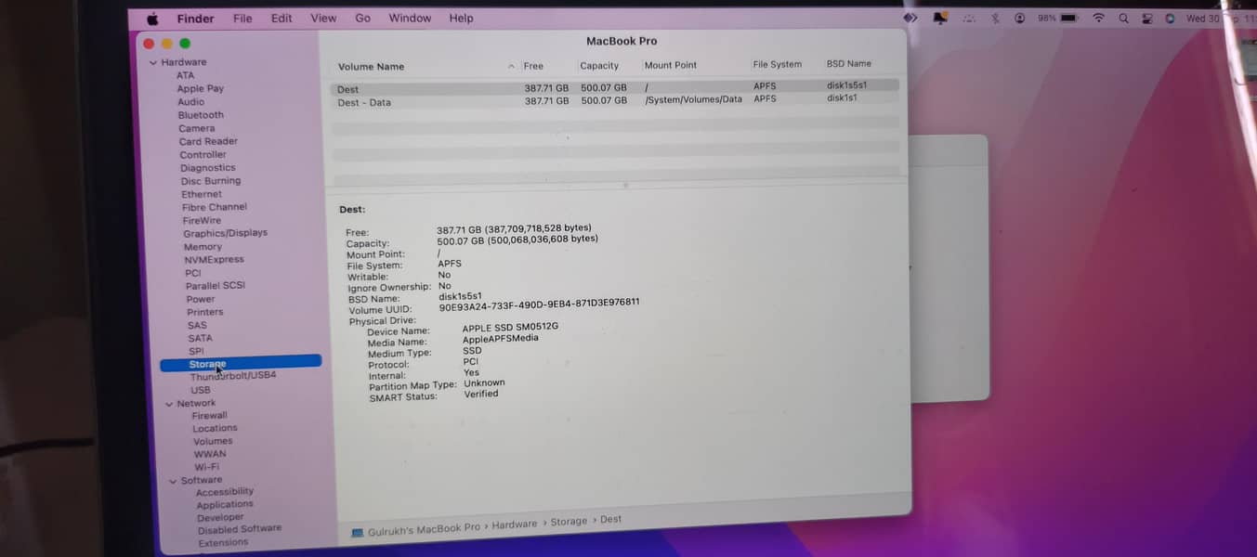Select Thunderbolt/USB4 in the sidebar

coord(233,376)
